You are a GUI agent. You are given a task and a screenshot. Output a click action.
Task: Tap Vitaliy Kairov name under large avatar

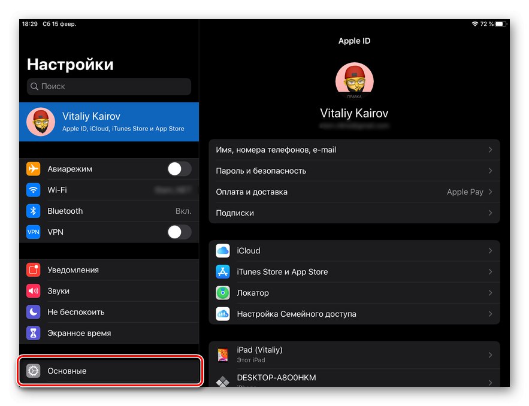click(354, 113)
